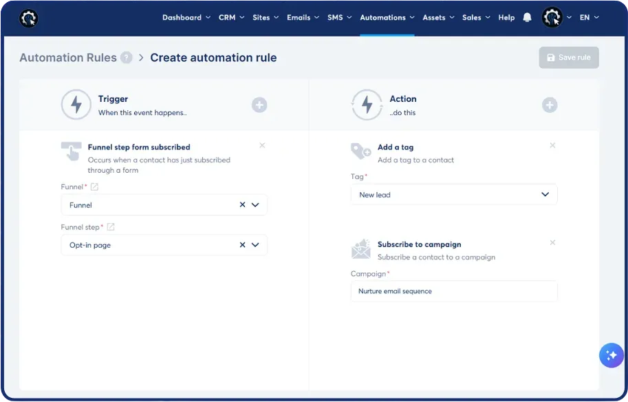Remove the Add a tag action
Viewport: 628px width, 402px height.
(x=553, y=145)
